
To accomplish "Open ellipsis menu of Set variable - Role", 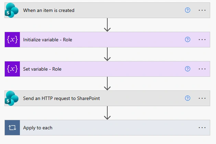I will (202, 69).
